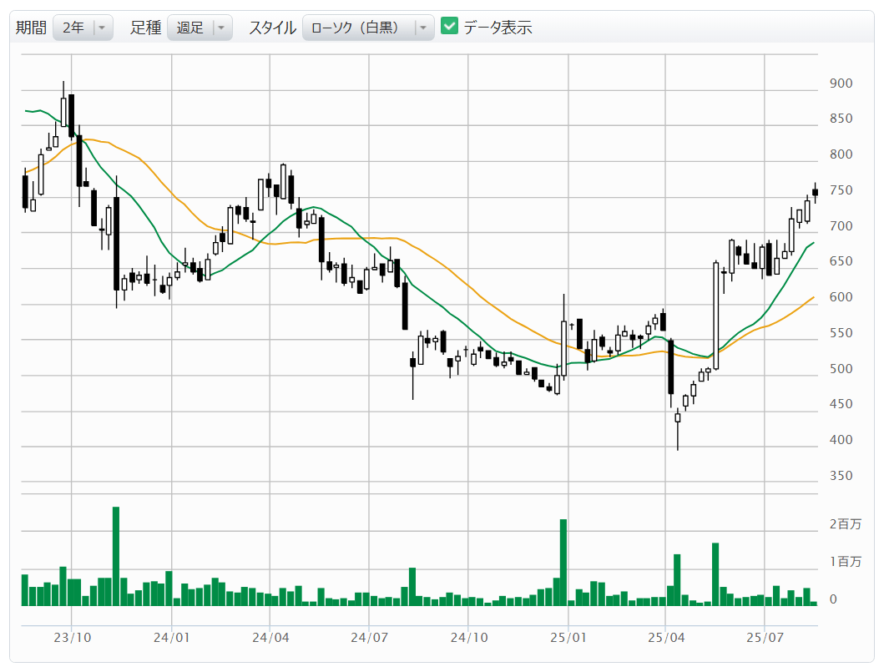Click the 24/04 date label on x-axis
Viewport: 884px width, 667px height.
(x=270, y=638)
